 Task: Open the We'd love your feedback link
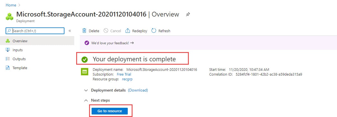[x=112, y=43]
